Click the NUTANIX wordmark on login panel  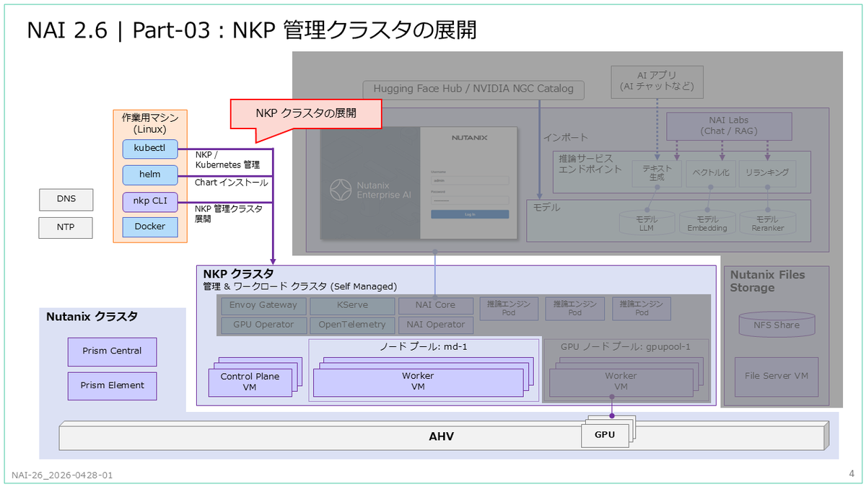[x=470, y=136]
